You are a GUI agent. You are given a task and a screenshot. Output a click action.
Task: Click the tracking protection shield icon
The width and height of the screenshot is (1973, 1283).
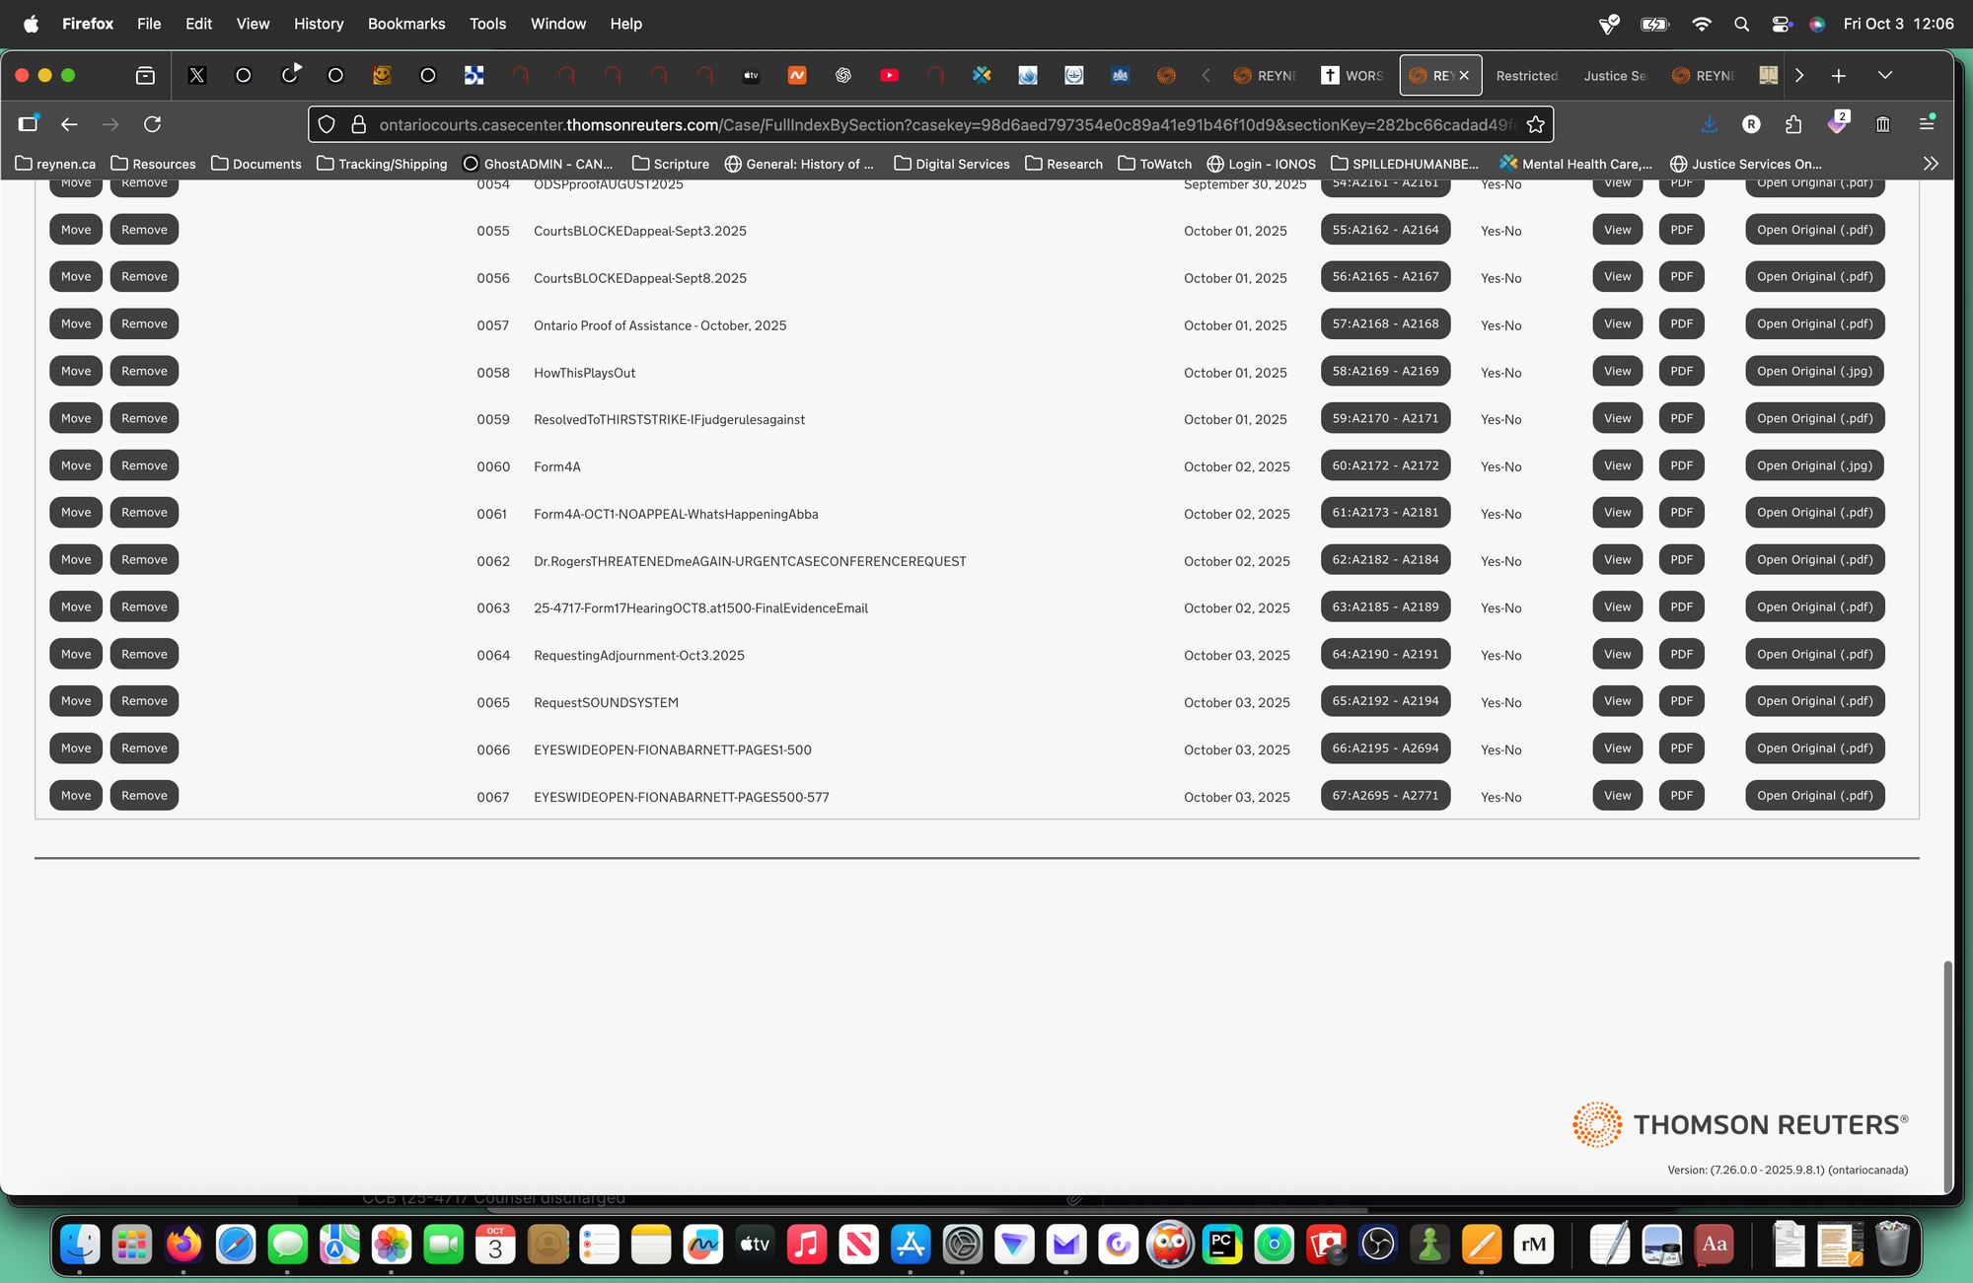328,124
